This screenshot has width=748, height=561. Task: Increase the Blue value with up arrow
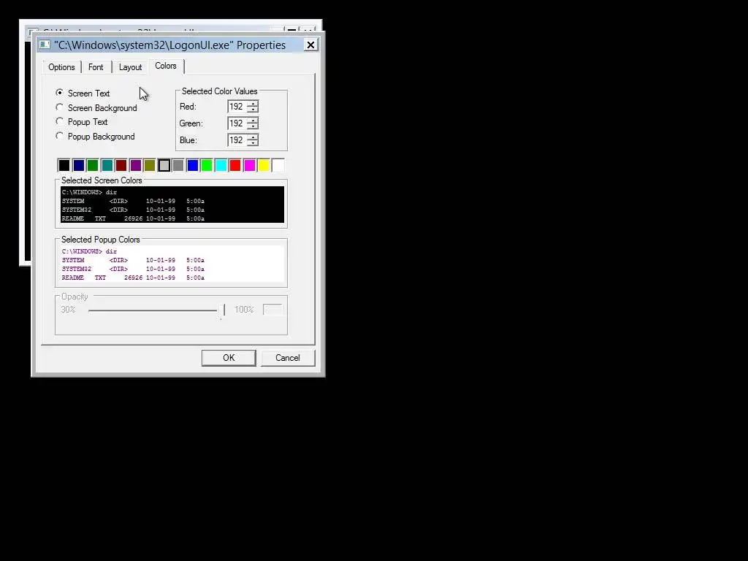coord(253,137)
